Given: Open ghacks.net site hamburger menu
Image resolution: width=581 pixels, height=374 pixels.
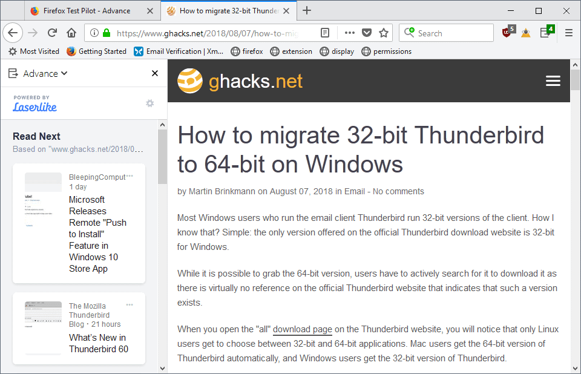Looking at the screenshot, I should click(553, 81).
